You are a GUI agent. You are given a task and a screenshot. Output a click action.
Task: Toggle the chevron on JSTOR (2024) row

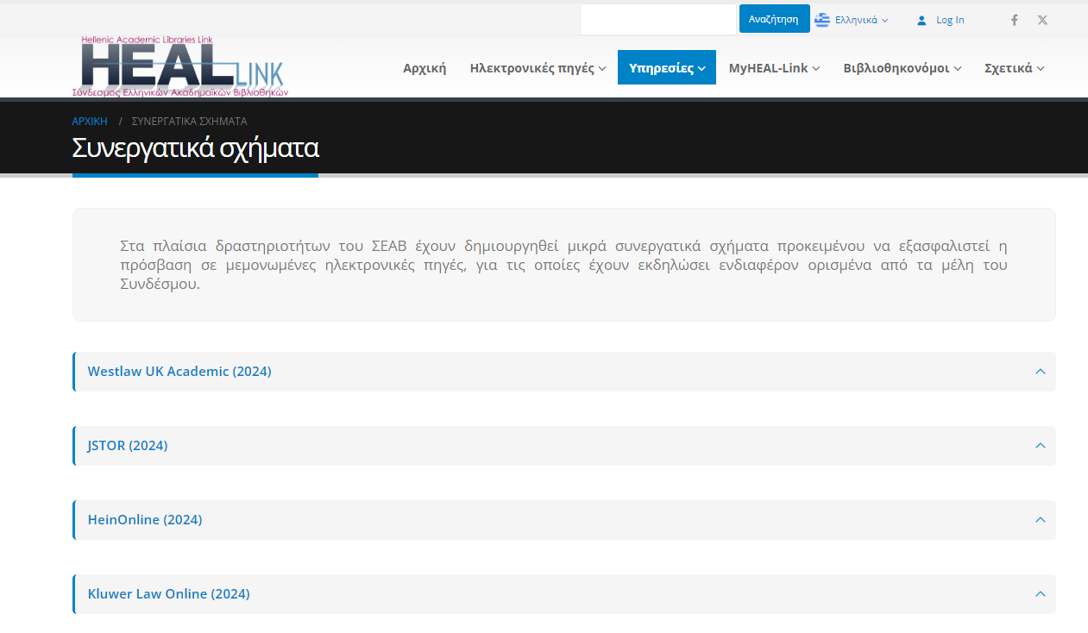(1040, 446)
